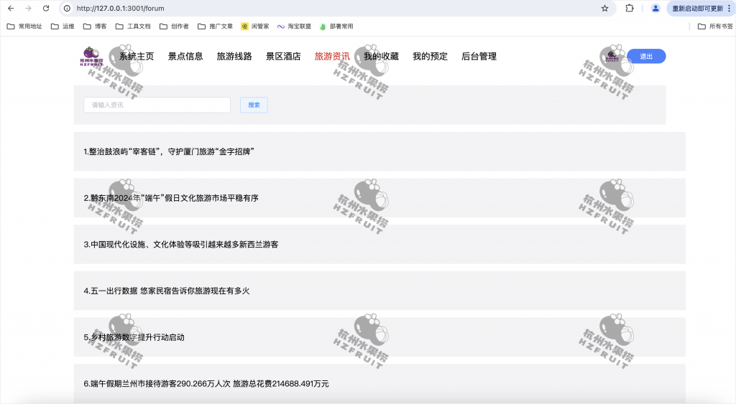Go back with the browser back arrow
Screen dimensions: 736x404
point(11,9)
